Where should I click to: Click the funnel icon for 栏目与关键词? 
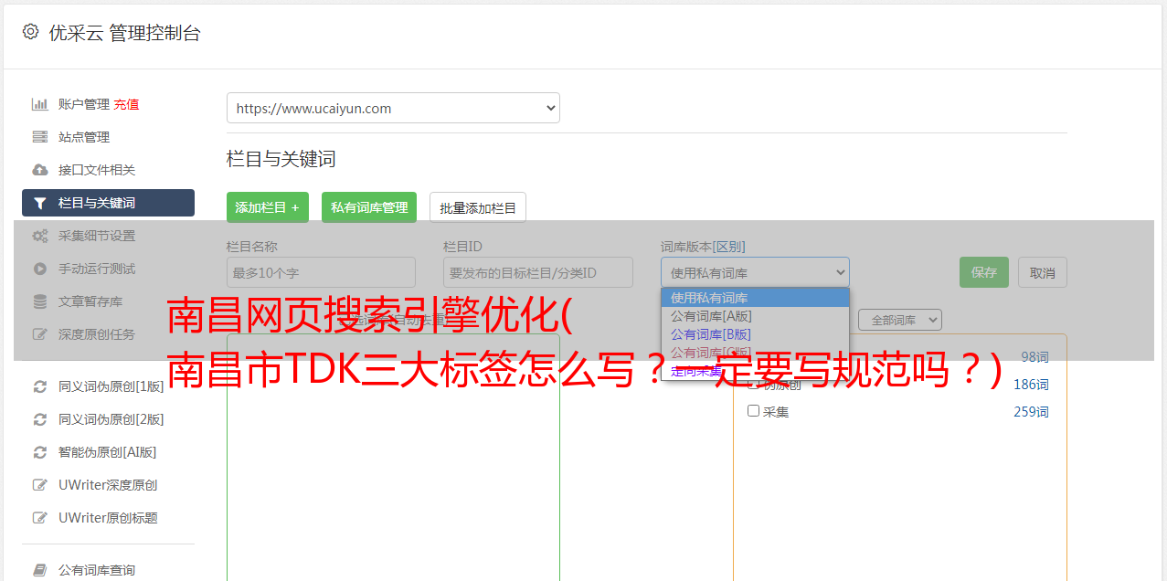tap(40, 203)
